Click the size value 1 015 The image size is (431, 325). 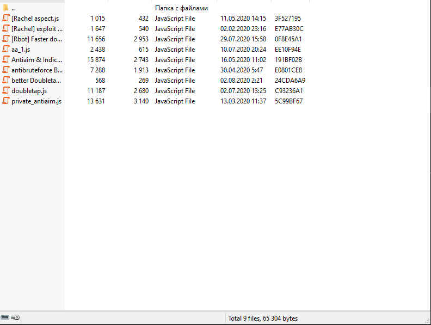(x=98, y=19)
